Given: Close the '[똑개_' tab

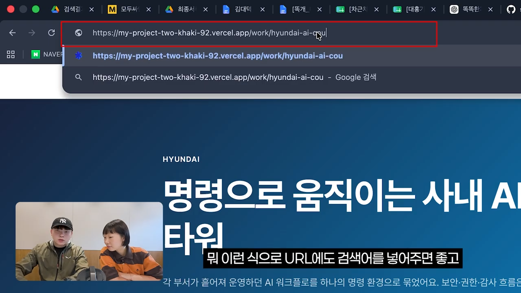Looking at the screenshot, I should tap(320, 9).
